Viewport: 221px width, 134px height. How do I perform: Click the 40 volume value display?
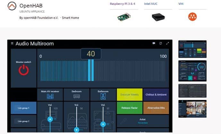pyautogui.click(x=91, y=54)
